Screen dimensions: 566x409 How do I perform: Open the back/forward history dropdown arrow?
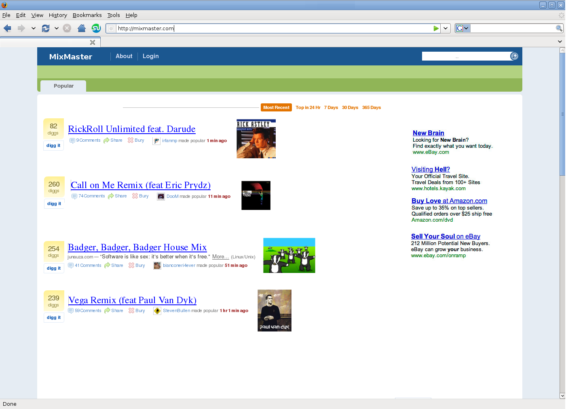tap(34, 28)
